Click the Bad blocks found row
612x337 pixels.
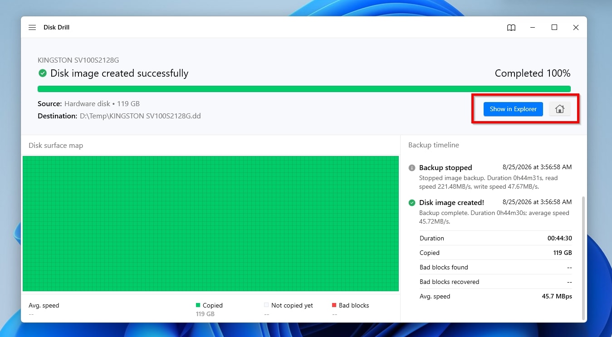click(x=495, y=267)
